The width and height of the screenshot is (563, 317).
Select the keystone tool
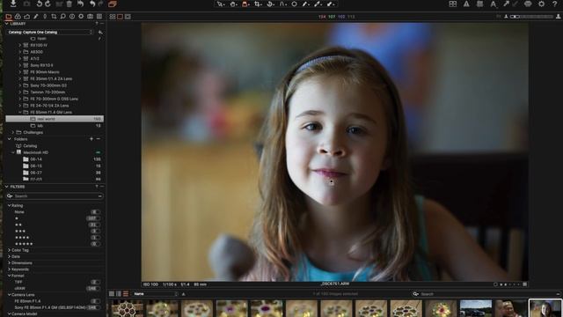tap(283, 4)
